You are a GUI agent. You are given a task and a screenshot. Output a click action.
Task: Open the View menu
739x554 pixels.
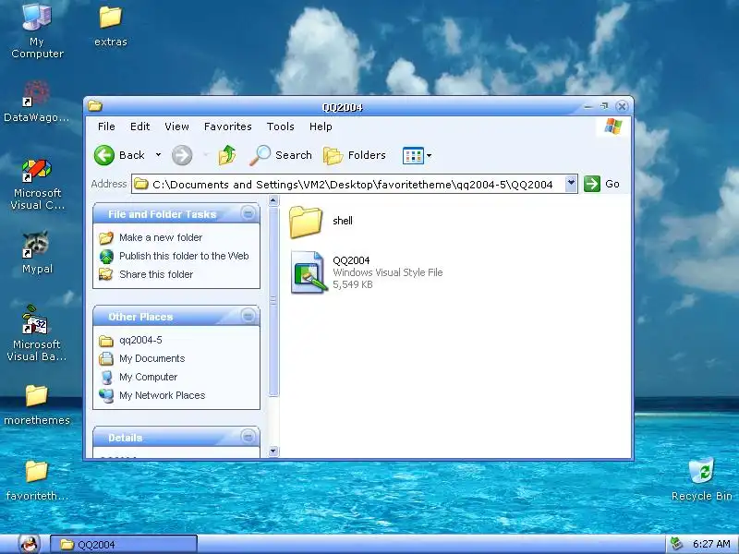pyautogui.click(x=176, y=126)
